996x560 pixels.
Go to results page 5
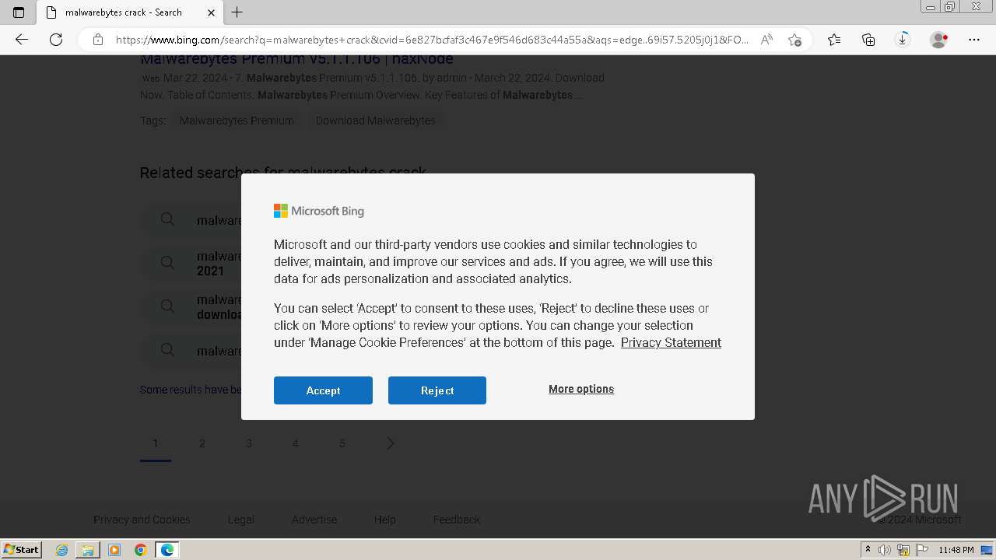click(342, 443)
